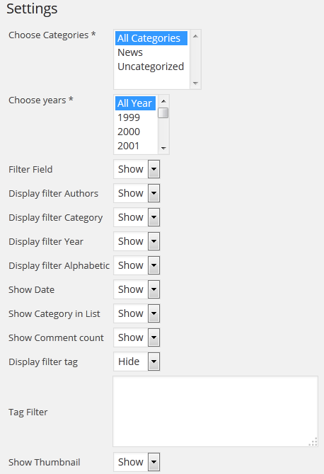
Task: Click down arrow of years list scrollbar
Action: click(163, 148)
